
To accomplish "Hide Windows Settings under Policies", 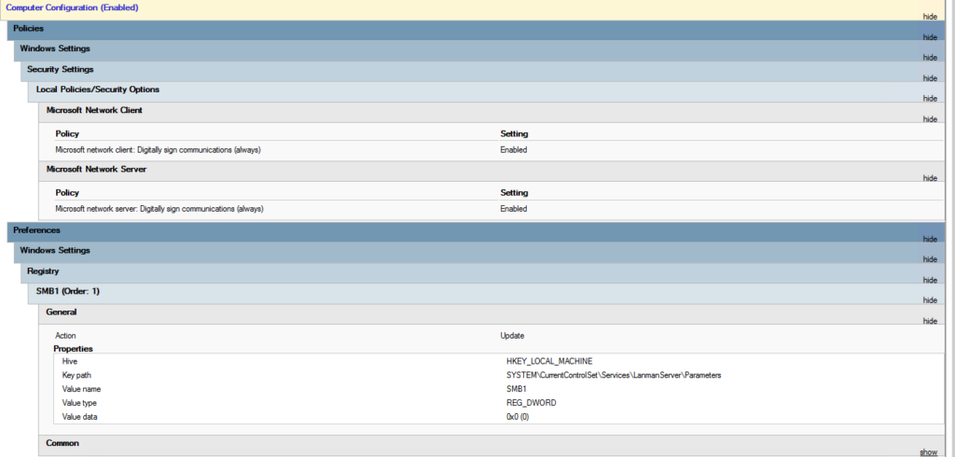I will 929,58.
